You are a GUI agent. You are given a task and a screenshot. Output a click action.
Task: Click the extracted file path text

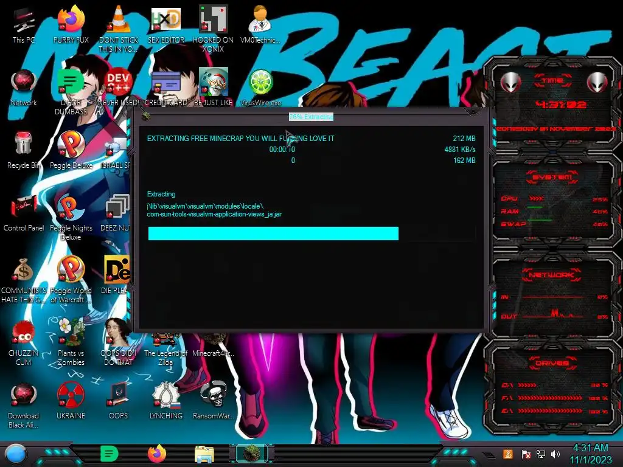[214, 210]
